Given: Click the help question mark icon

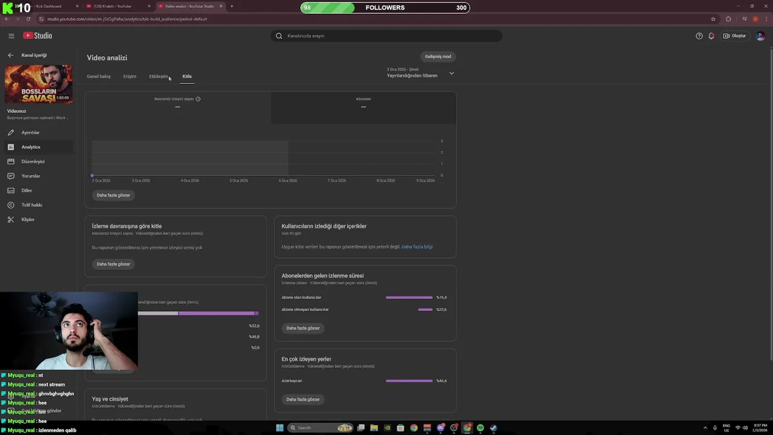Looking at the screenshot, I should 699,36.
